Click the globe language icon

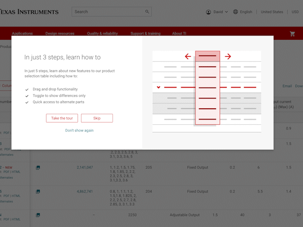pos(235,12)
